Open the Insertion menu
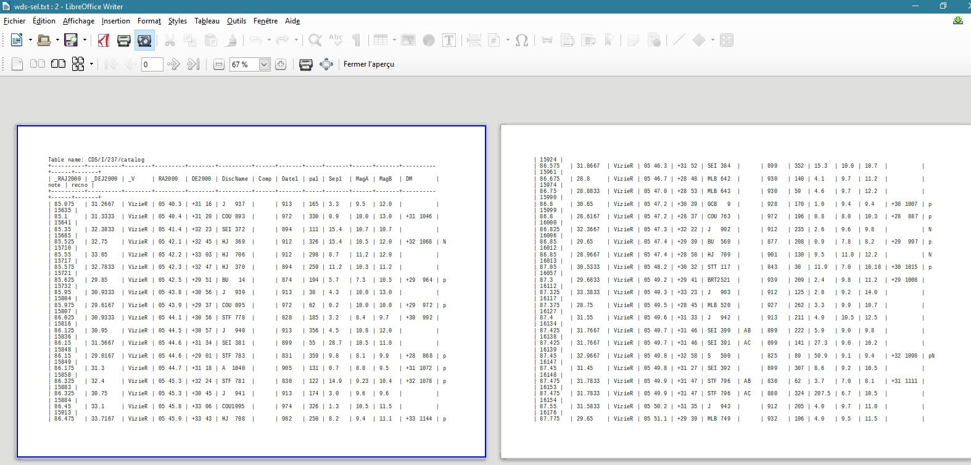The image size is (971, 465). 116,21
